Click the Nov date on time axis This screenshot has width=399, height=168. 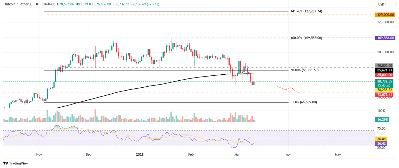pos(39,154)
